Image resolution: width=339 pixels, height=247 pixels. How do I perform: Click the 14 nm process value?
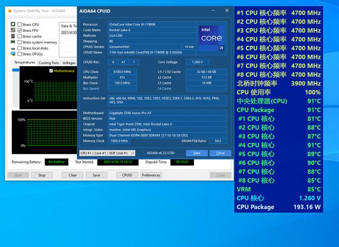point(189,47)
